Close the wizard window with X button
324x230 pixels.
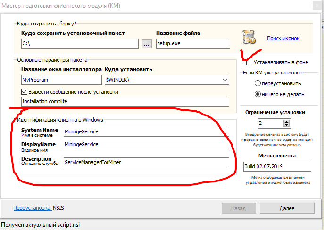317,6
